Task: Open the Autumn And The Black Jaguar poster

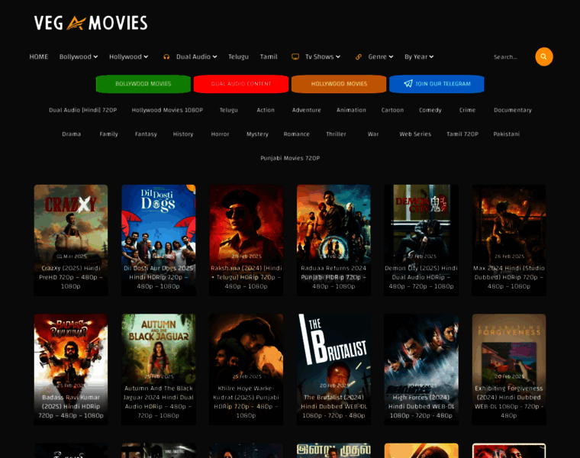Action: (159, 369)
